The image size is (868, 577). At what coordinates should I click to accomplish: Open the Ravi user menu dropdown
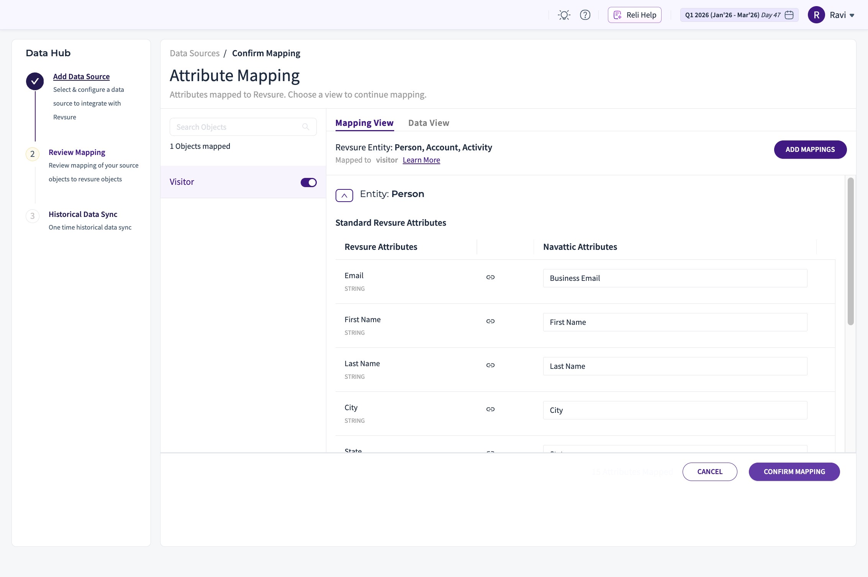click(852, 15)
